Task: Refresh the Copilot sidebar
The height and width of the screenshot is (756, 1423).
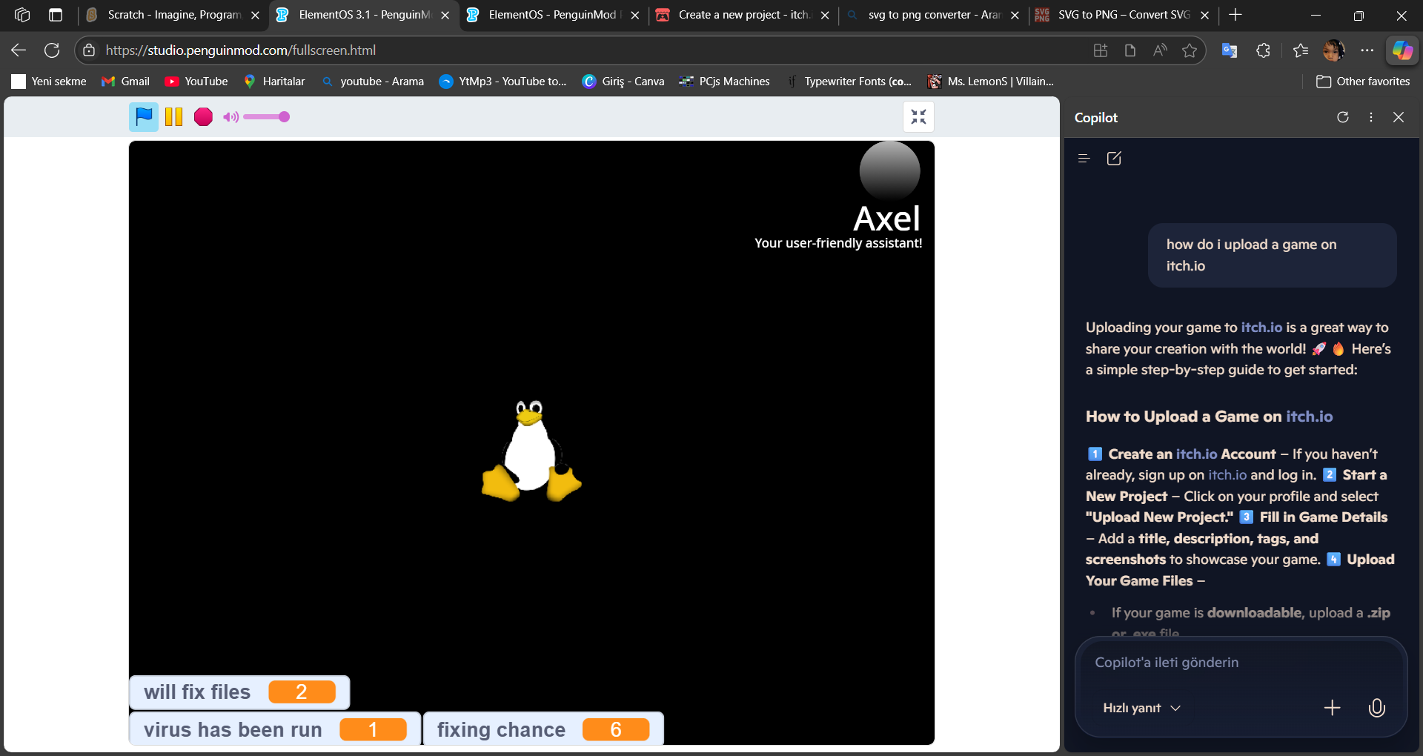Action: tap(1342, 117)
